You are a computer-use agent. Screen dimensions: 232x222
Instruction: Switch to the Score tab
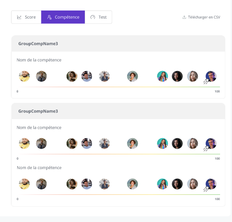click(26, 17)
